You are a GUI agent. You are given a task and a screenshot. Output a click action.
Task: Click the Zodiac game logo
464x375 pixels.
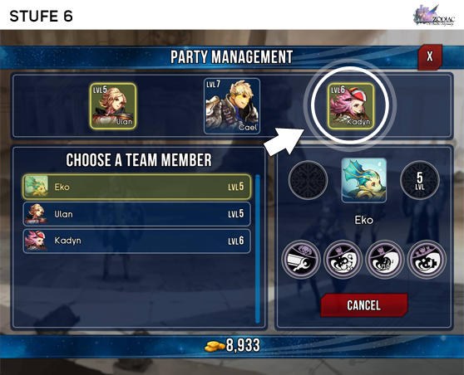point(434,16)
